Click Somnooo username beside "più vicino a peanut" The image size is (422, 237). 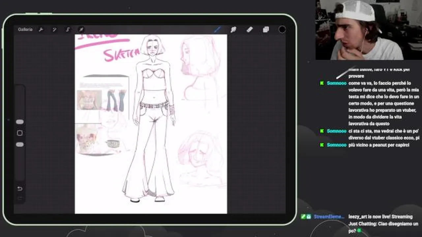tap(337, 145)
